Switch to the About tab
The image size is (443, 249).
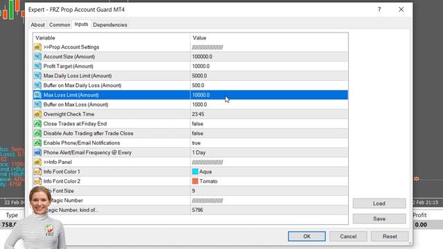tap(38, 25)
